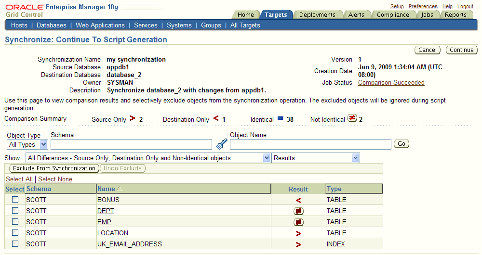Open the Databases subtab

[52, 25]
